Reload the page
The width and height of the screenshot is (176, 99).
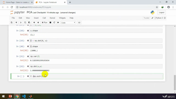12,7
